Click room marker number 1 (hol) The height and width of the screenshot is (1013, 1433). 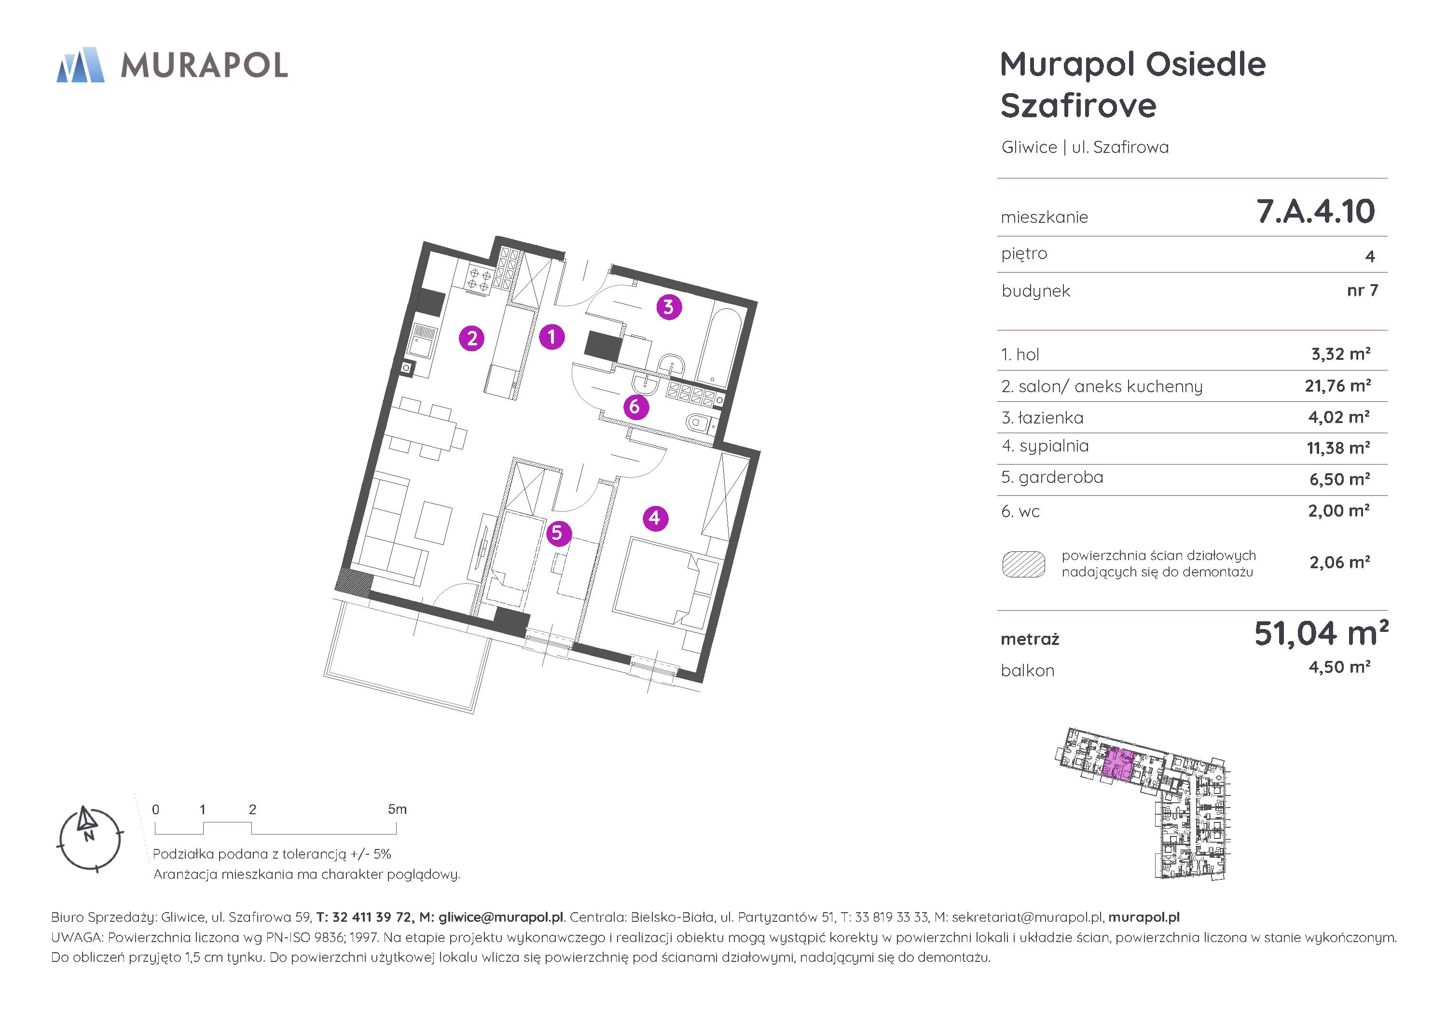[x=551, y=337]
